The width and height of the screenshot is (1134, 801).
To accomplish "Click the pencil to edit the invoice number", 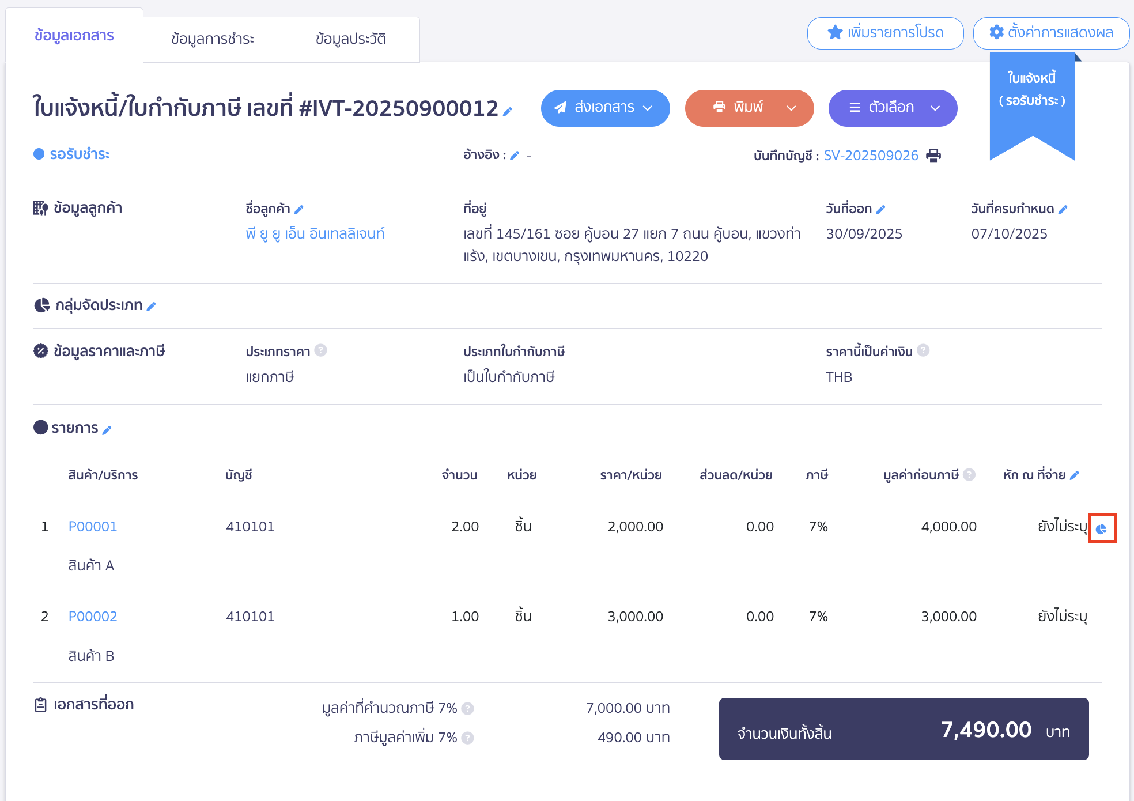I will click(506, 112).
